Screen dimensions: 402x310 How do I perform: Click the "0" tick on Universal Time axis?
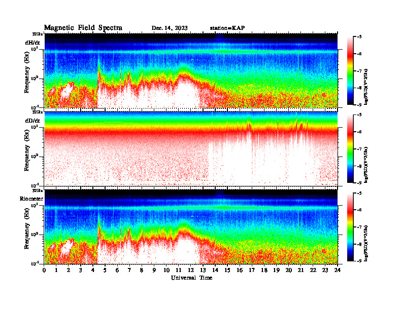[x=44, y=270]
